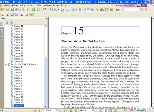
Task: Click the Snapshot camera tool
Action: [x=111, y=10]
